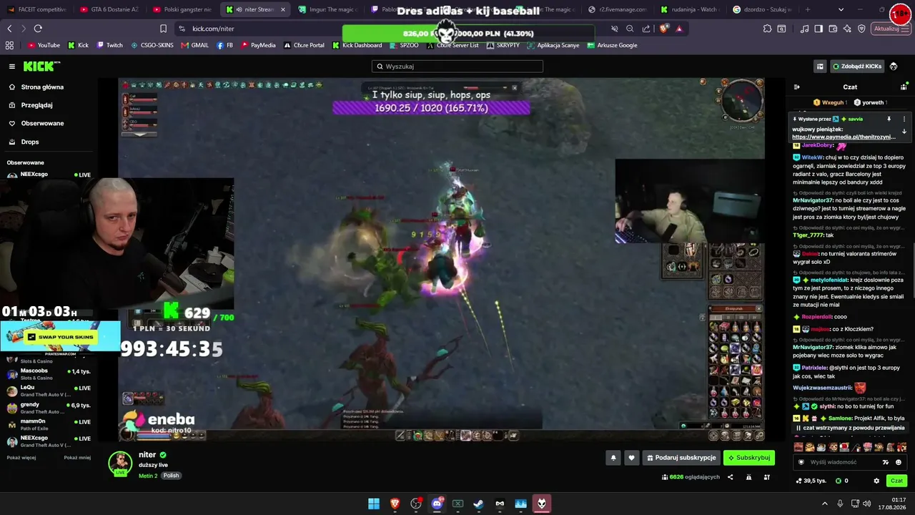Open the emoji picker in chat input
915x515 pixels.
899,462
